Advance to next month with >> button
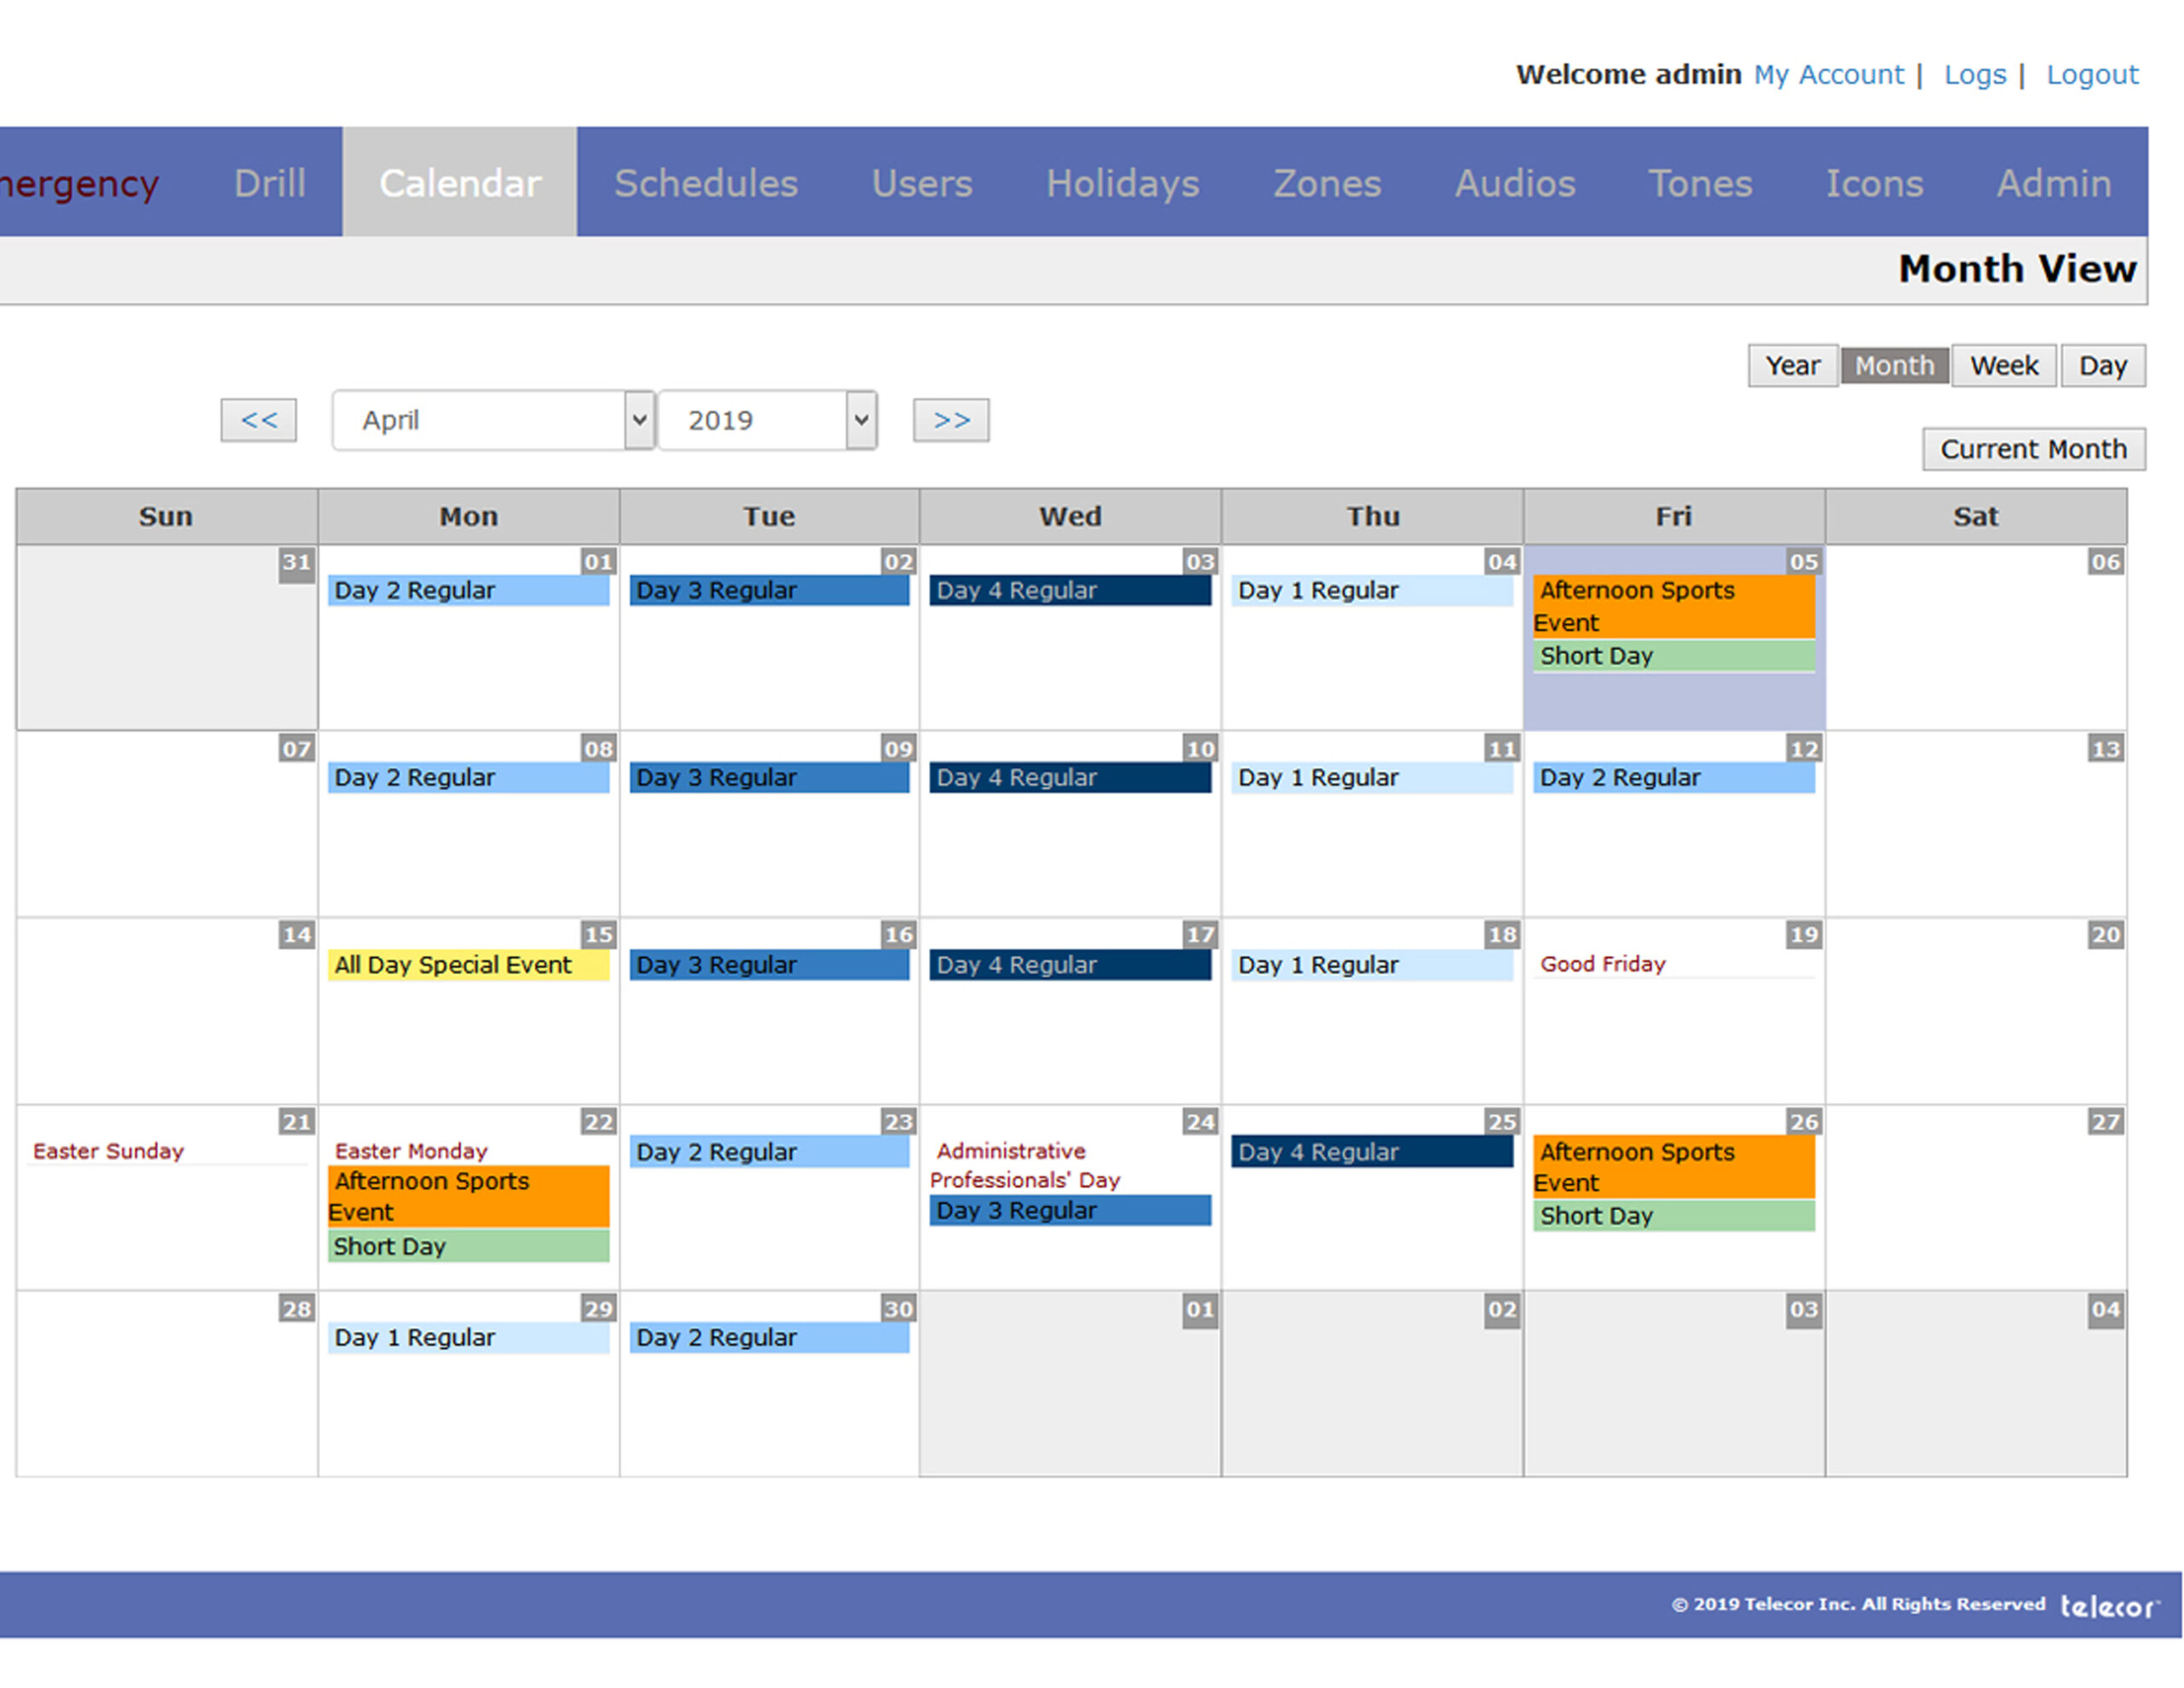The height and width of the screenshot is (1688, 2184). tap(950, 419)
